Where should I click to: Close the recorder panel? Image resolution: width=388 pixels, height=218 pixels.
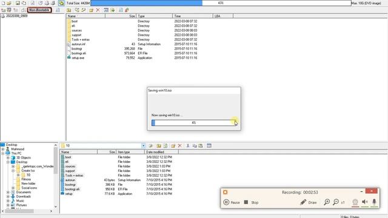click(372, 191)
